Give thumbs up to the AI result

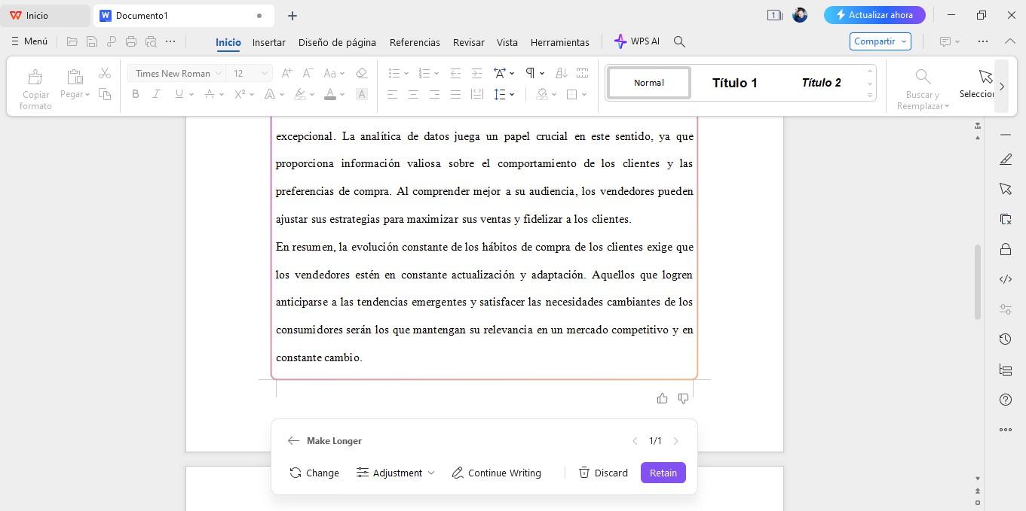(x=662, y=398)
